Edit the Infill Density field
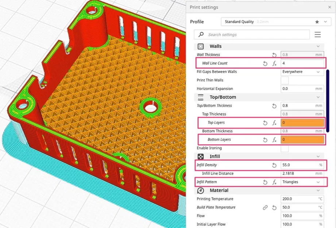 302,165
